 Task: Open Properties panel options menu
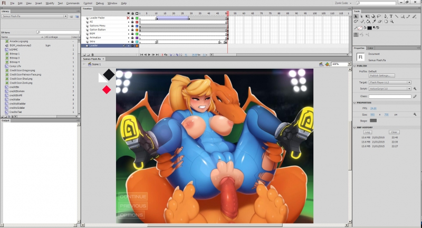pos(419,48)
